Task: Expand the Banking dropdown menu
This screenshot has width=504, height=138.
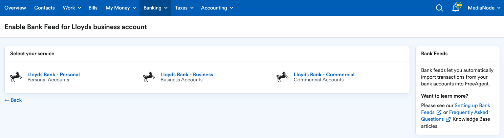Action: click(x=155, y=8)
